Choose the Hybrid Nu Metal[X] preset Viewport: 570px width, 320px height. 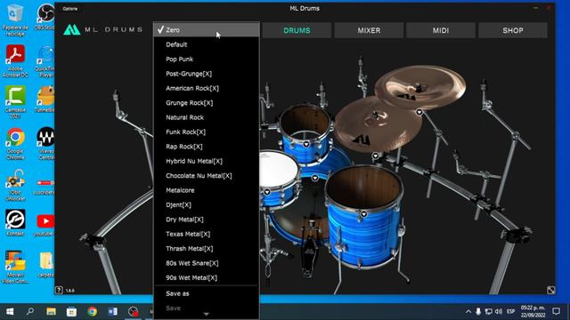click(x=206, y=161)
